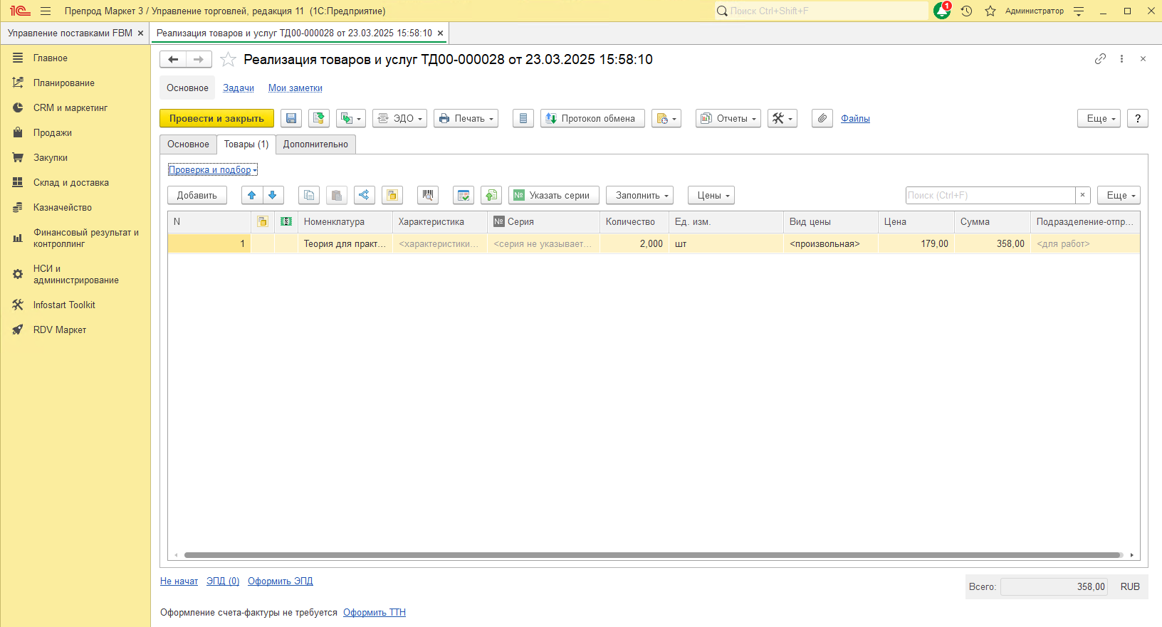
Task: Click the horizontal scrollbar of the goods table
Action: [x=653, y=555]
